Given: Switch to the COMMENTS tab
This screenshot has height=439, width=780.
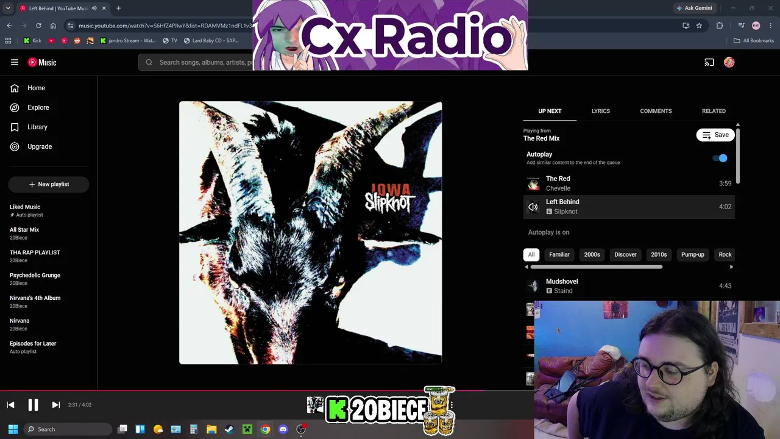Looking at the screenshot, I should (656, 111).
